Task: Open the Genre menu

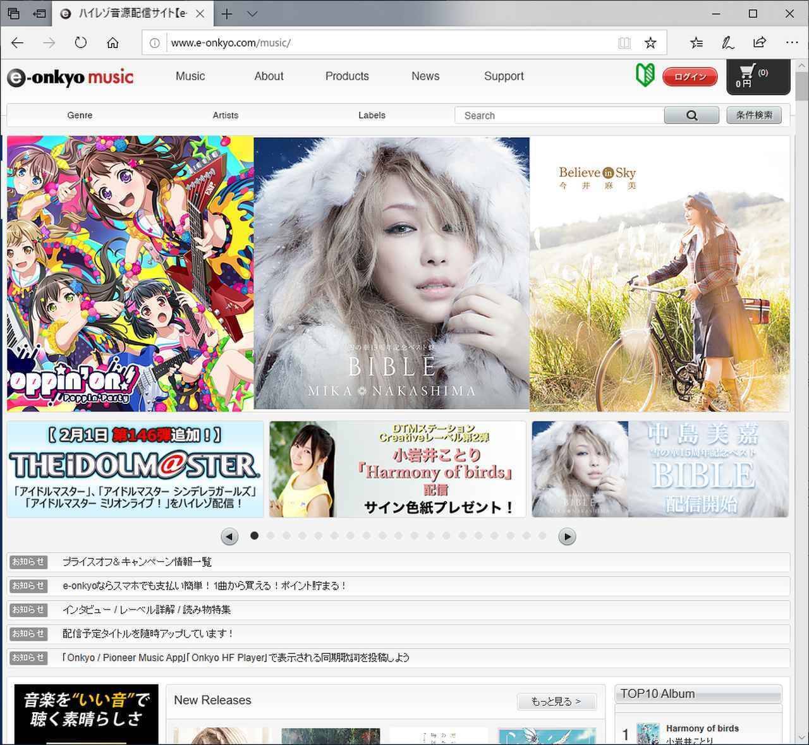Action: tap(80, 115)
